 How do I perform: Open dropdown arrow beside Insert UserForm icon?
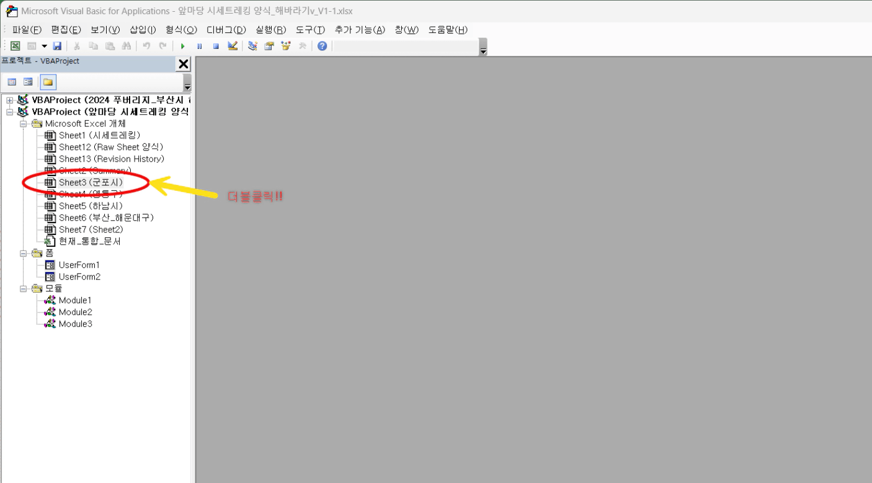tap(44, 46)
